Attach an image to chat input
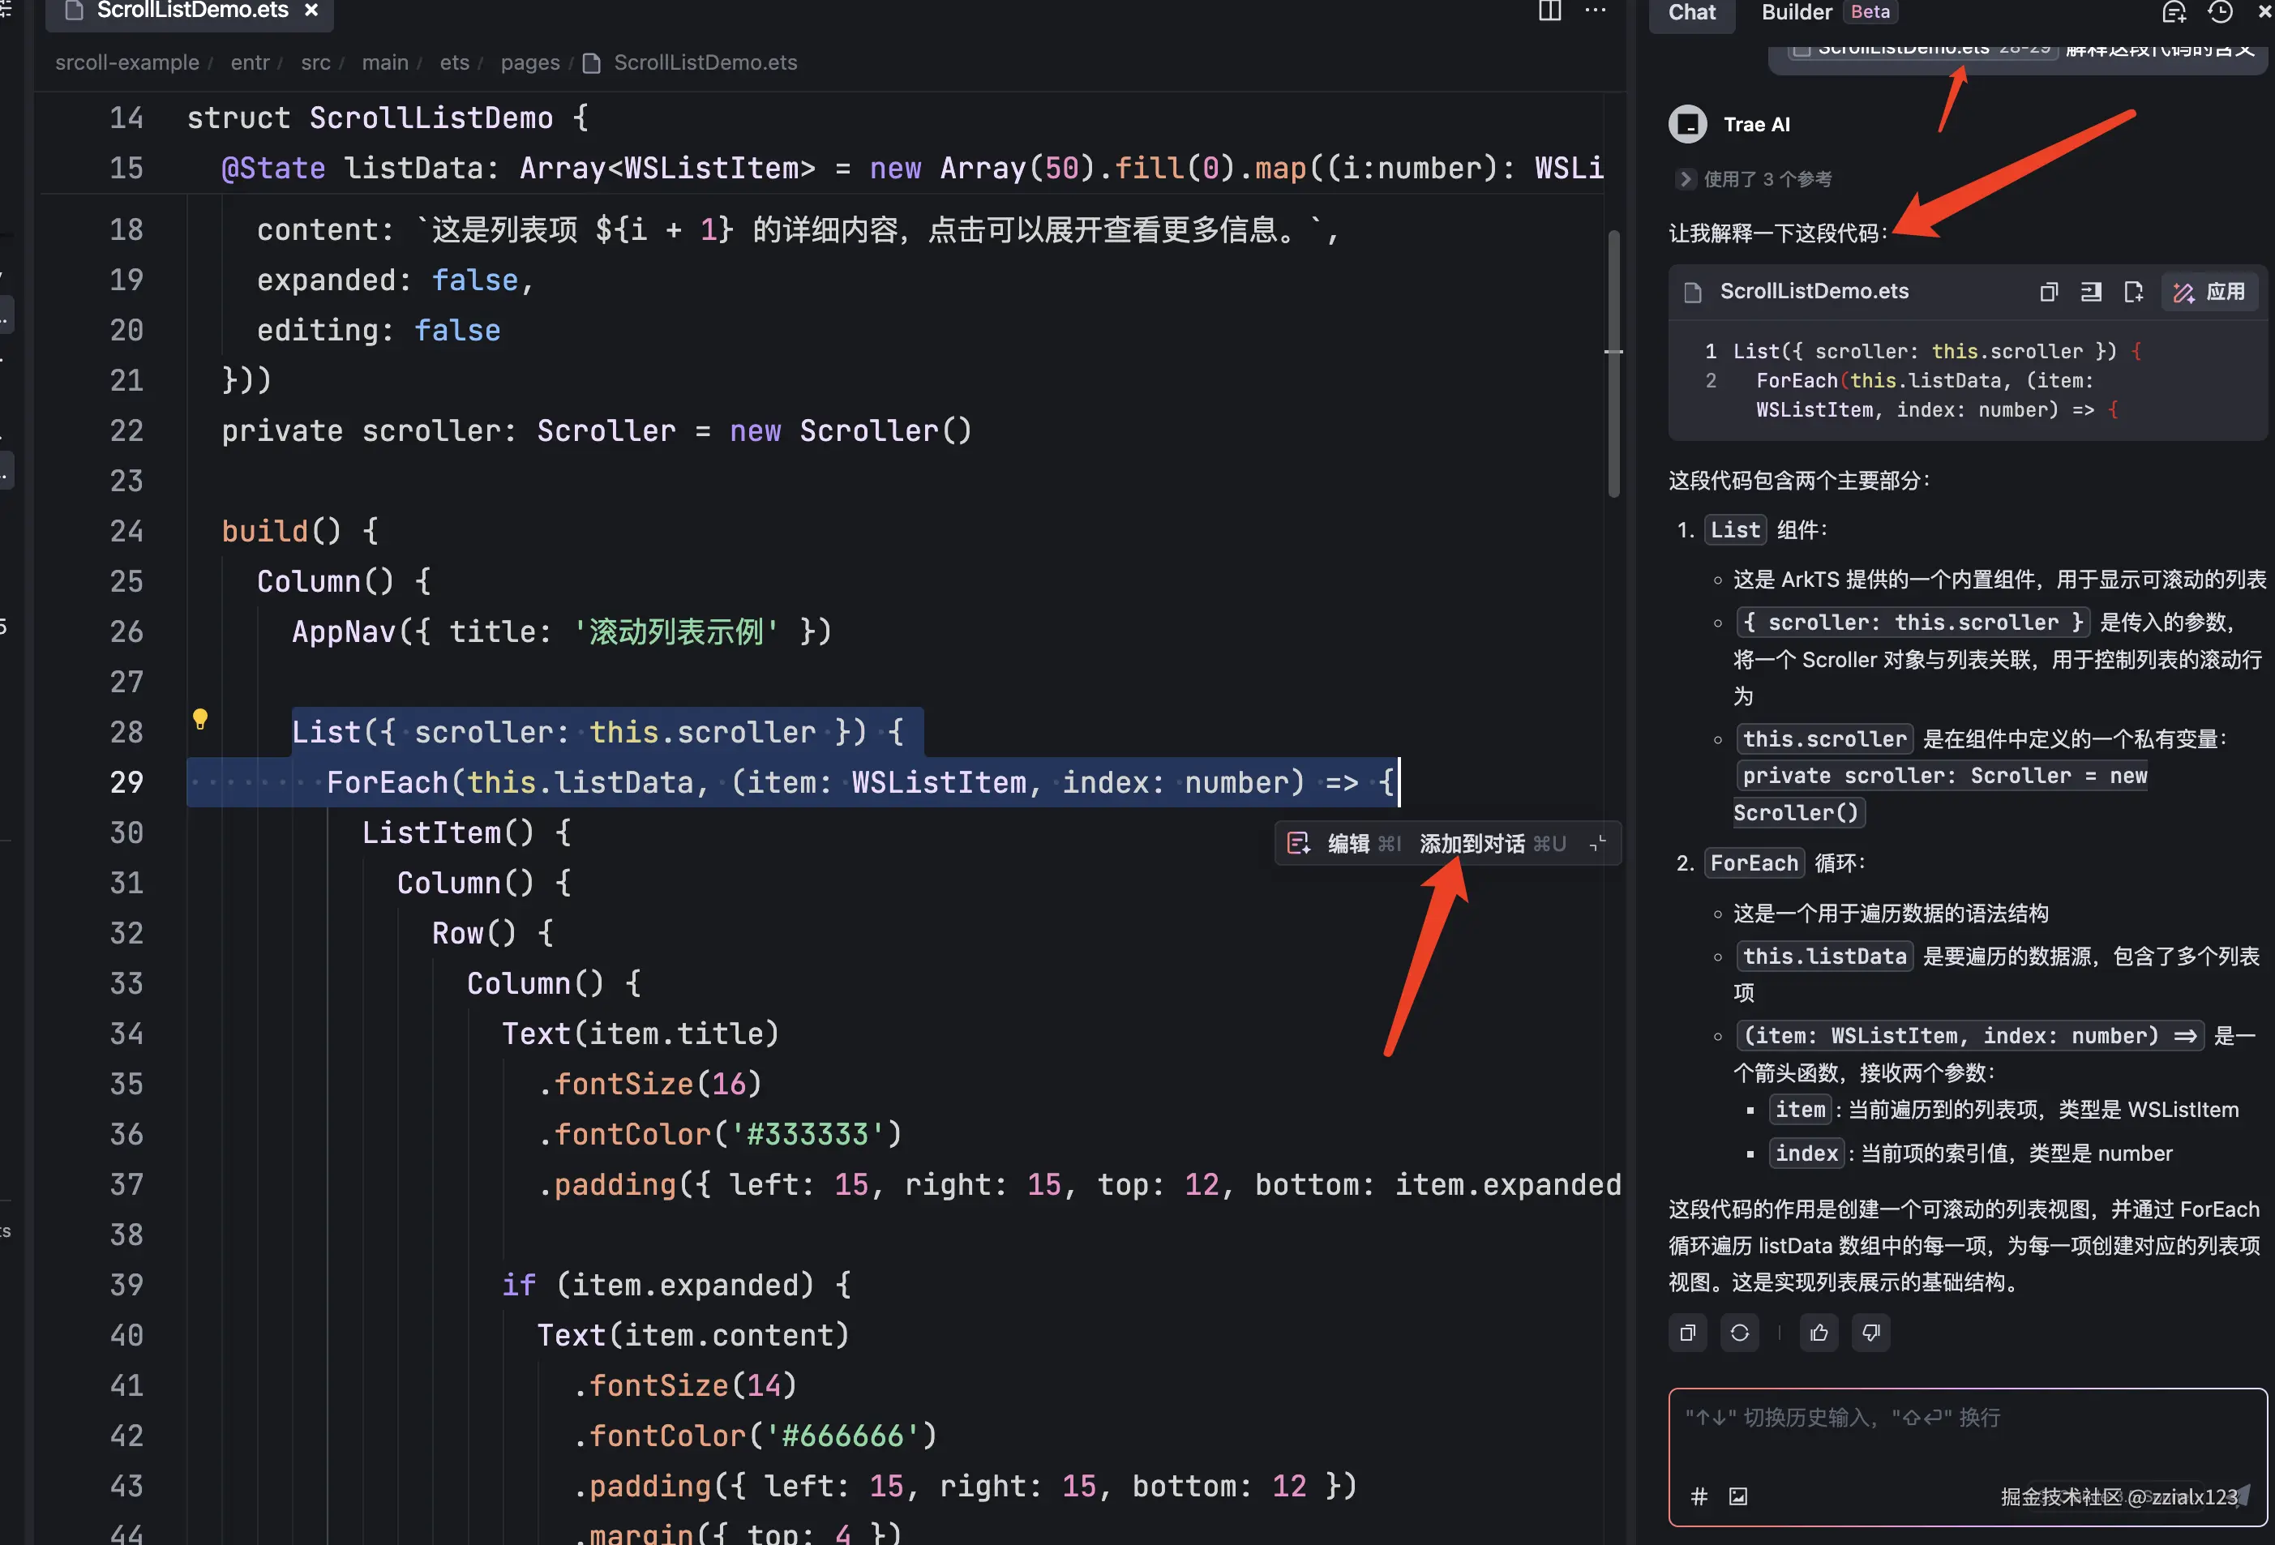 coord(1737,1495)
